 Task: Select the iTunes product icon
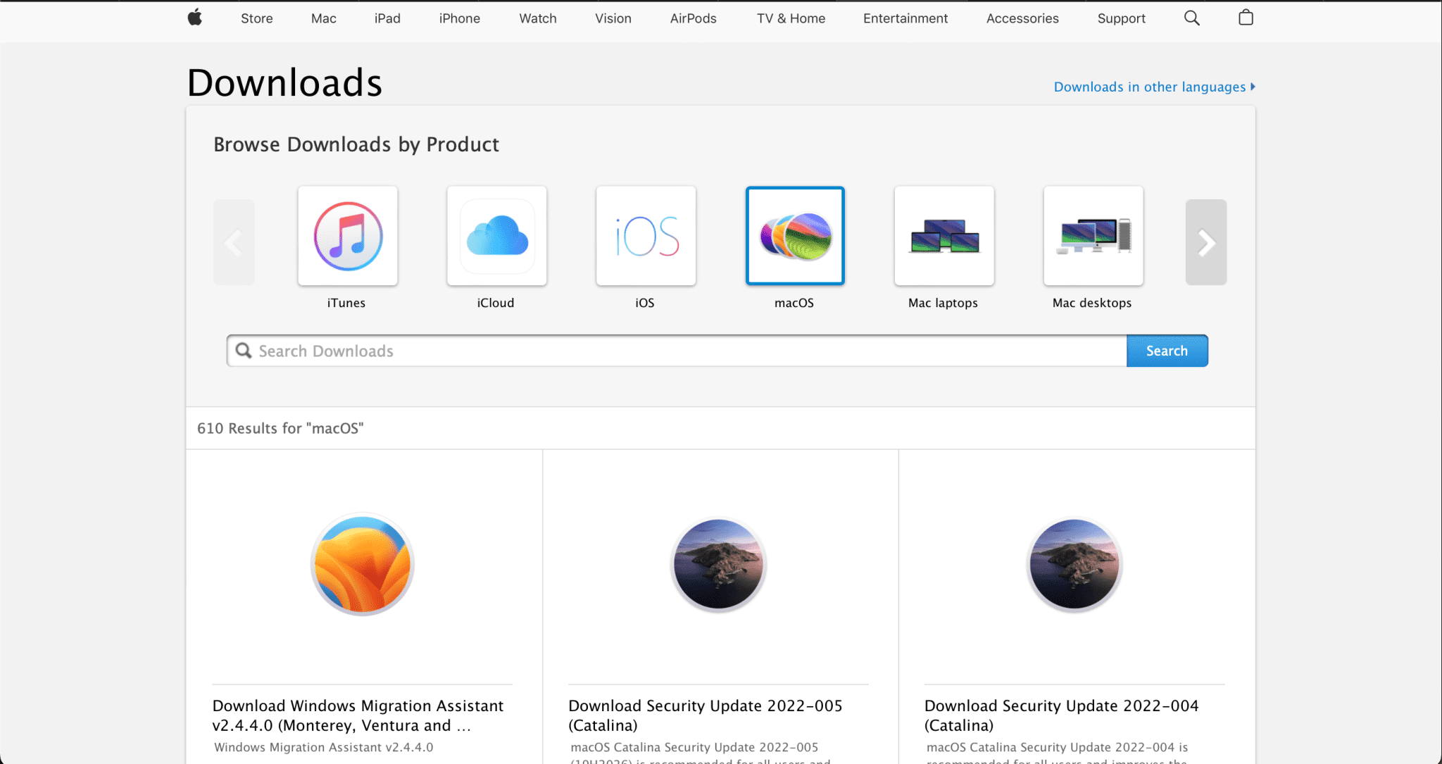pos(347,235)
